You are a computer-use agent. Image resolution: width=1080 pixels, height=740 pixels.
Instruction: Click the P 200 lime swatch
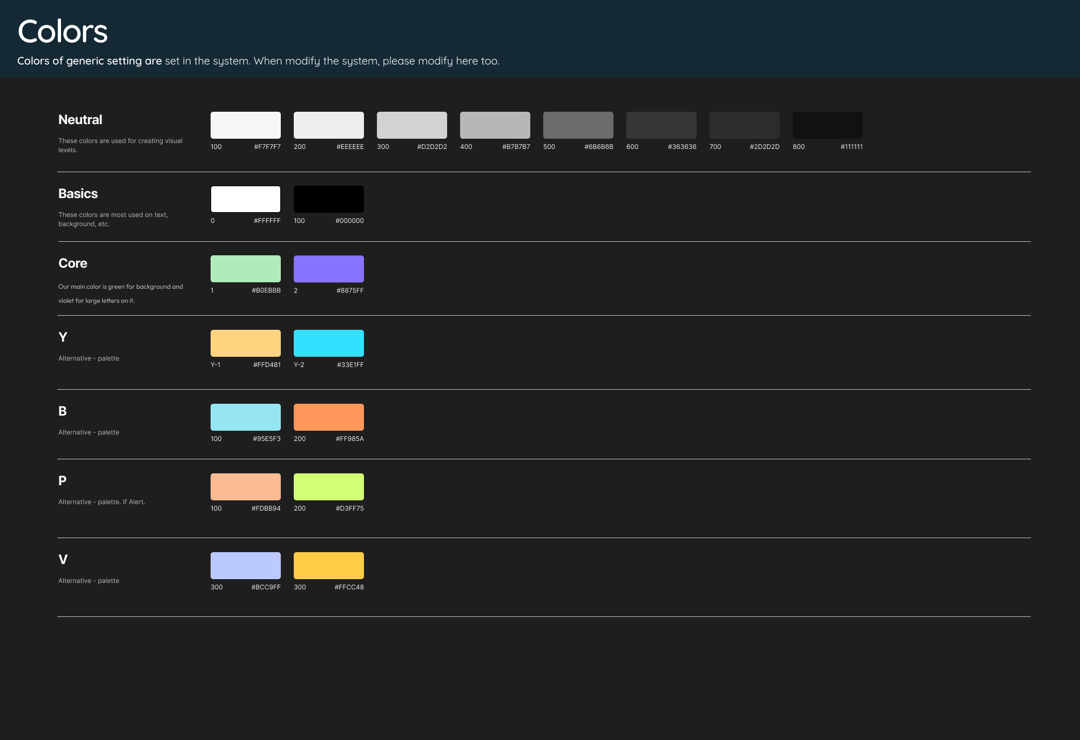329,487
